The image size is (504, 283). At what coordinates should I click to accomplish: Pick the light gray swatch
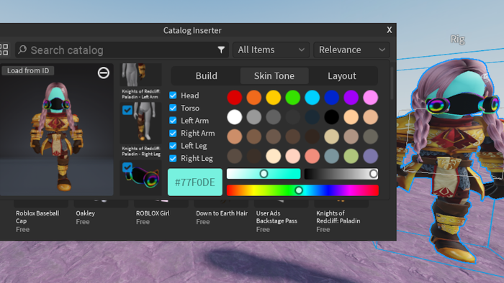click(x=254, y=117)
